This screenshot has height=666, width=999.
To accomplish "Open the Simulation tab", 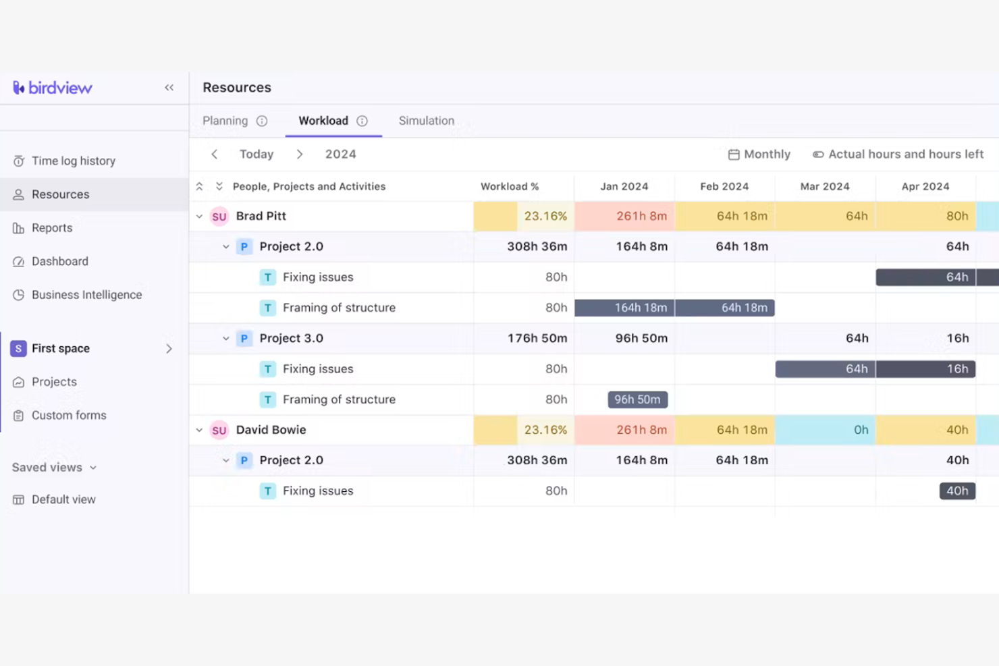I will click(426, 121).
